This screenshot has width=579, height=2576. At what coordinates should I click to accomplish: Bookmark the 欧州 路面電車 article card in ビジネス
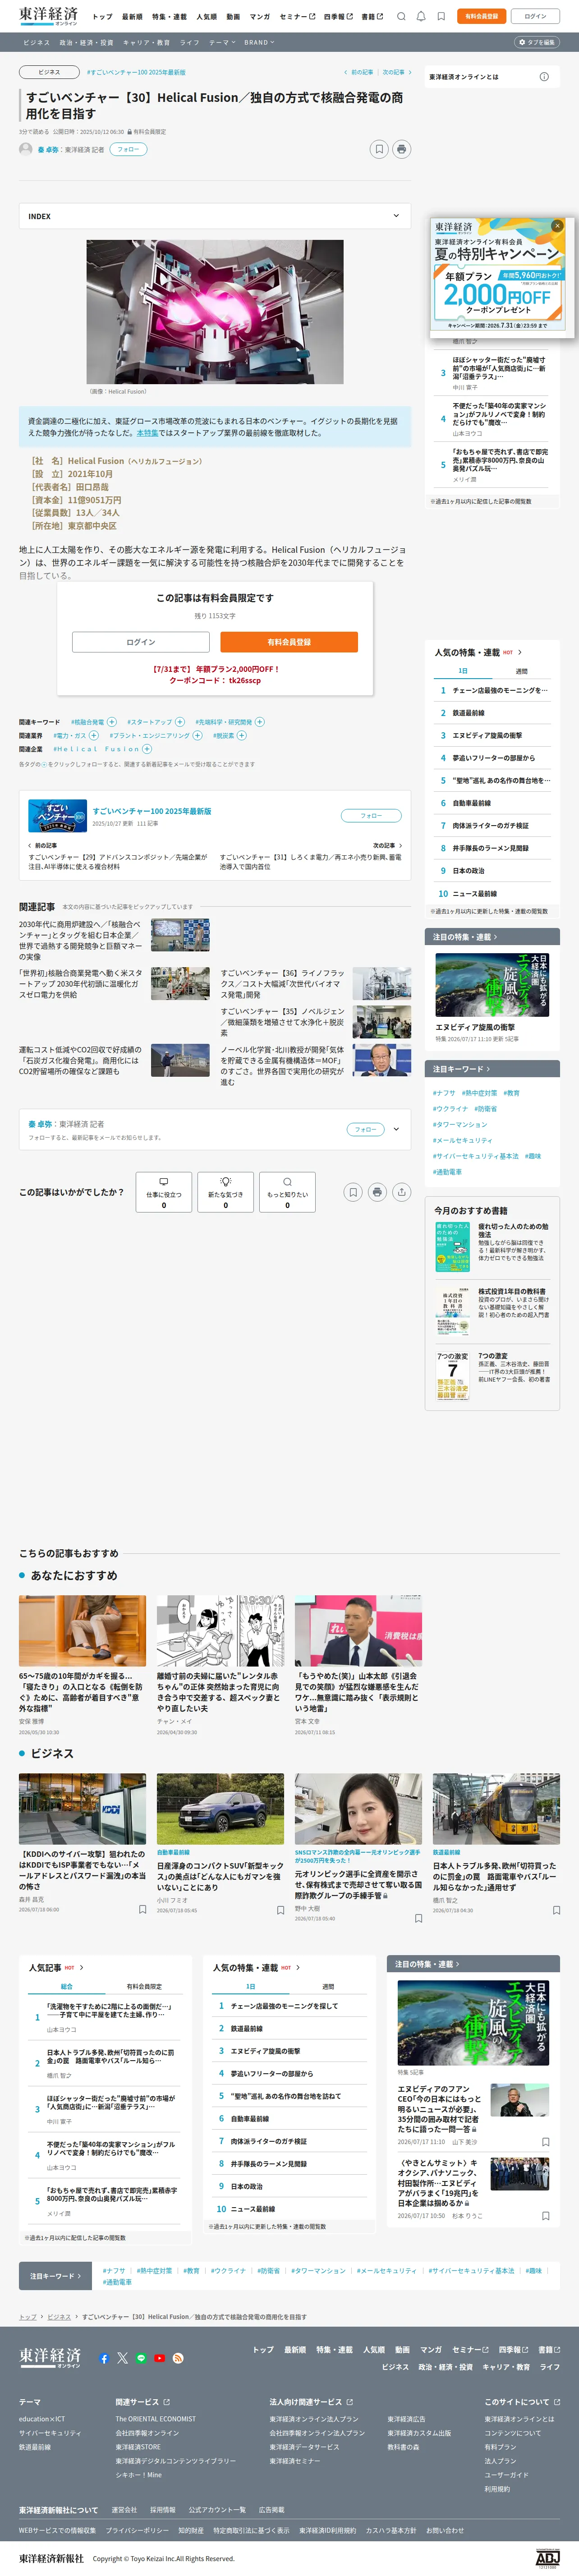pyautogui.click(x=556, y=1909)
